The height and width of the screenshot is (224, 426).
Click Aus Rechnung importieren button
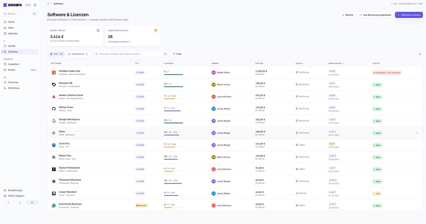(x=375, y=15)
